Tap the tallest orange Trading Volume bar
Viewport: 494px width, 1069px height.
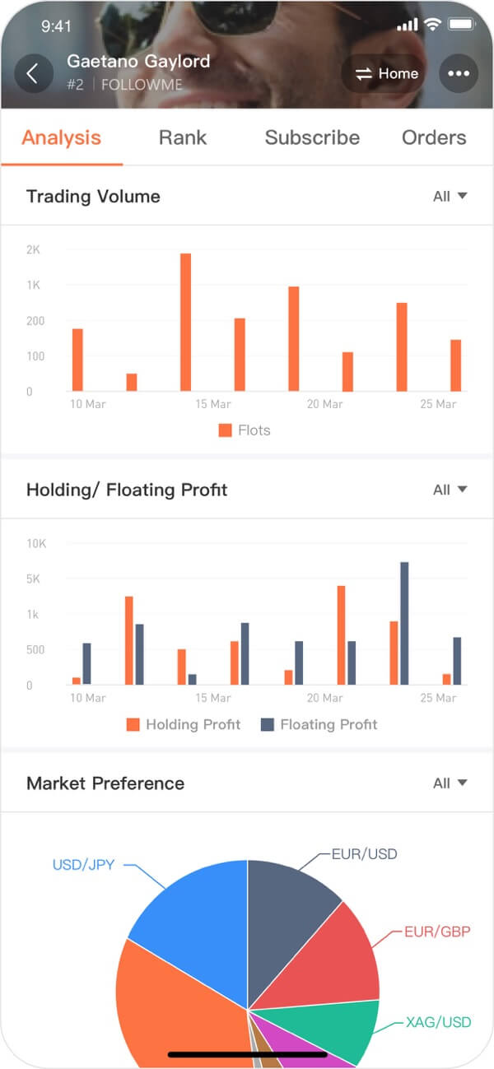tap(185, 321)
